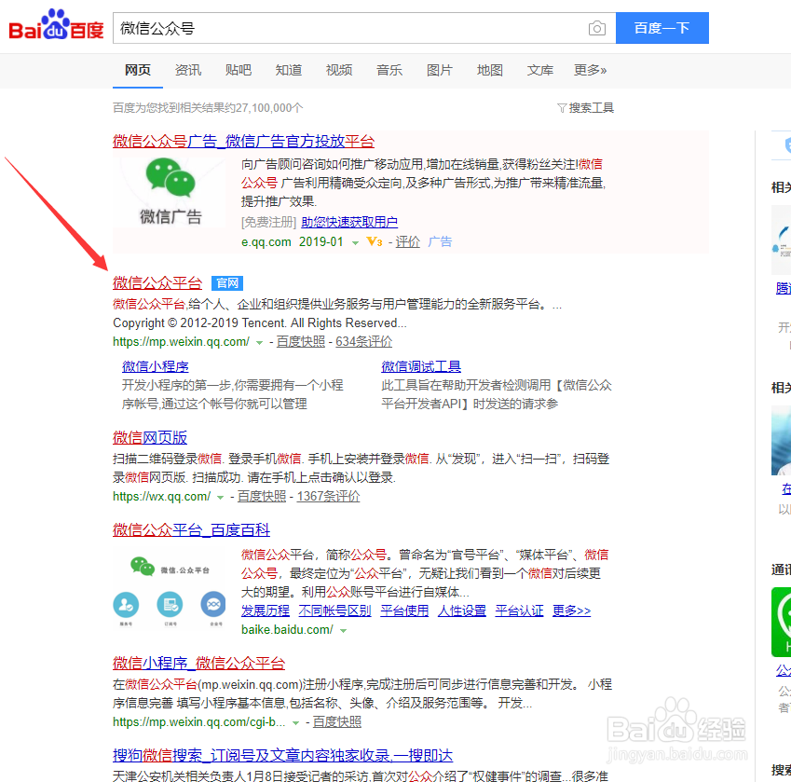Open 微信小程序_微信公众平台 result

click(x=198, y=663)
